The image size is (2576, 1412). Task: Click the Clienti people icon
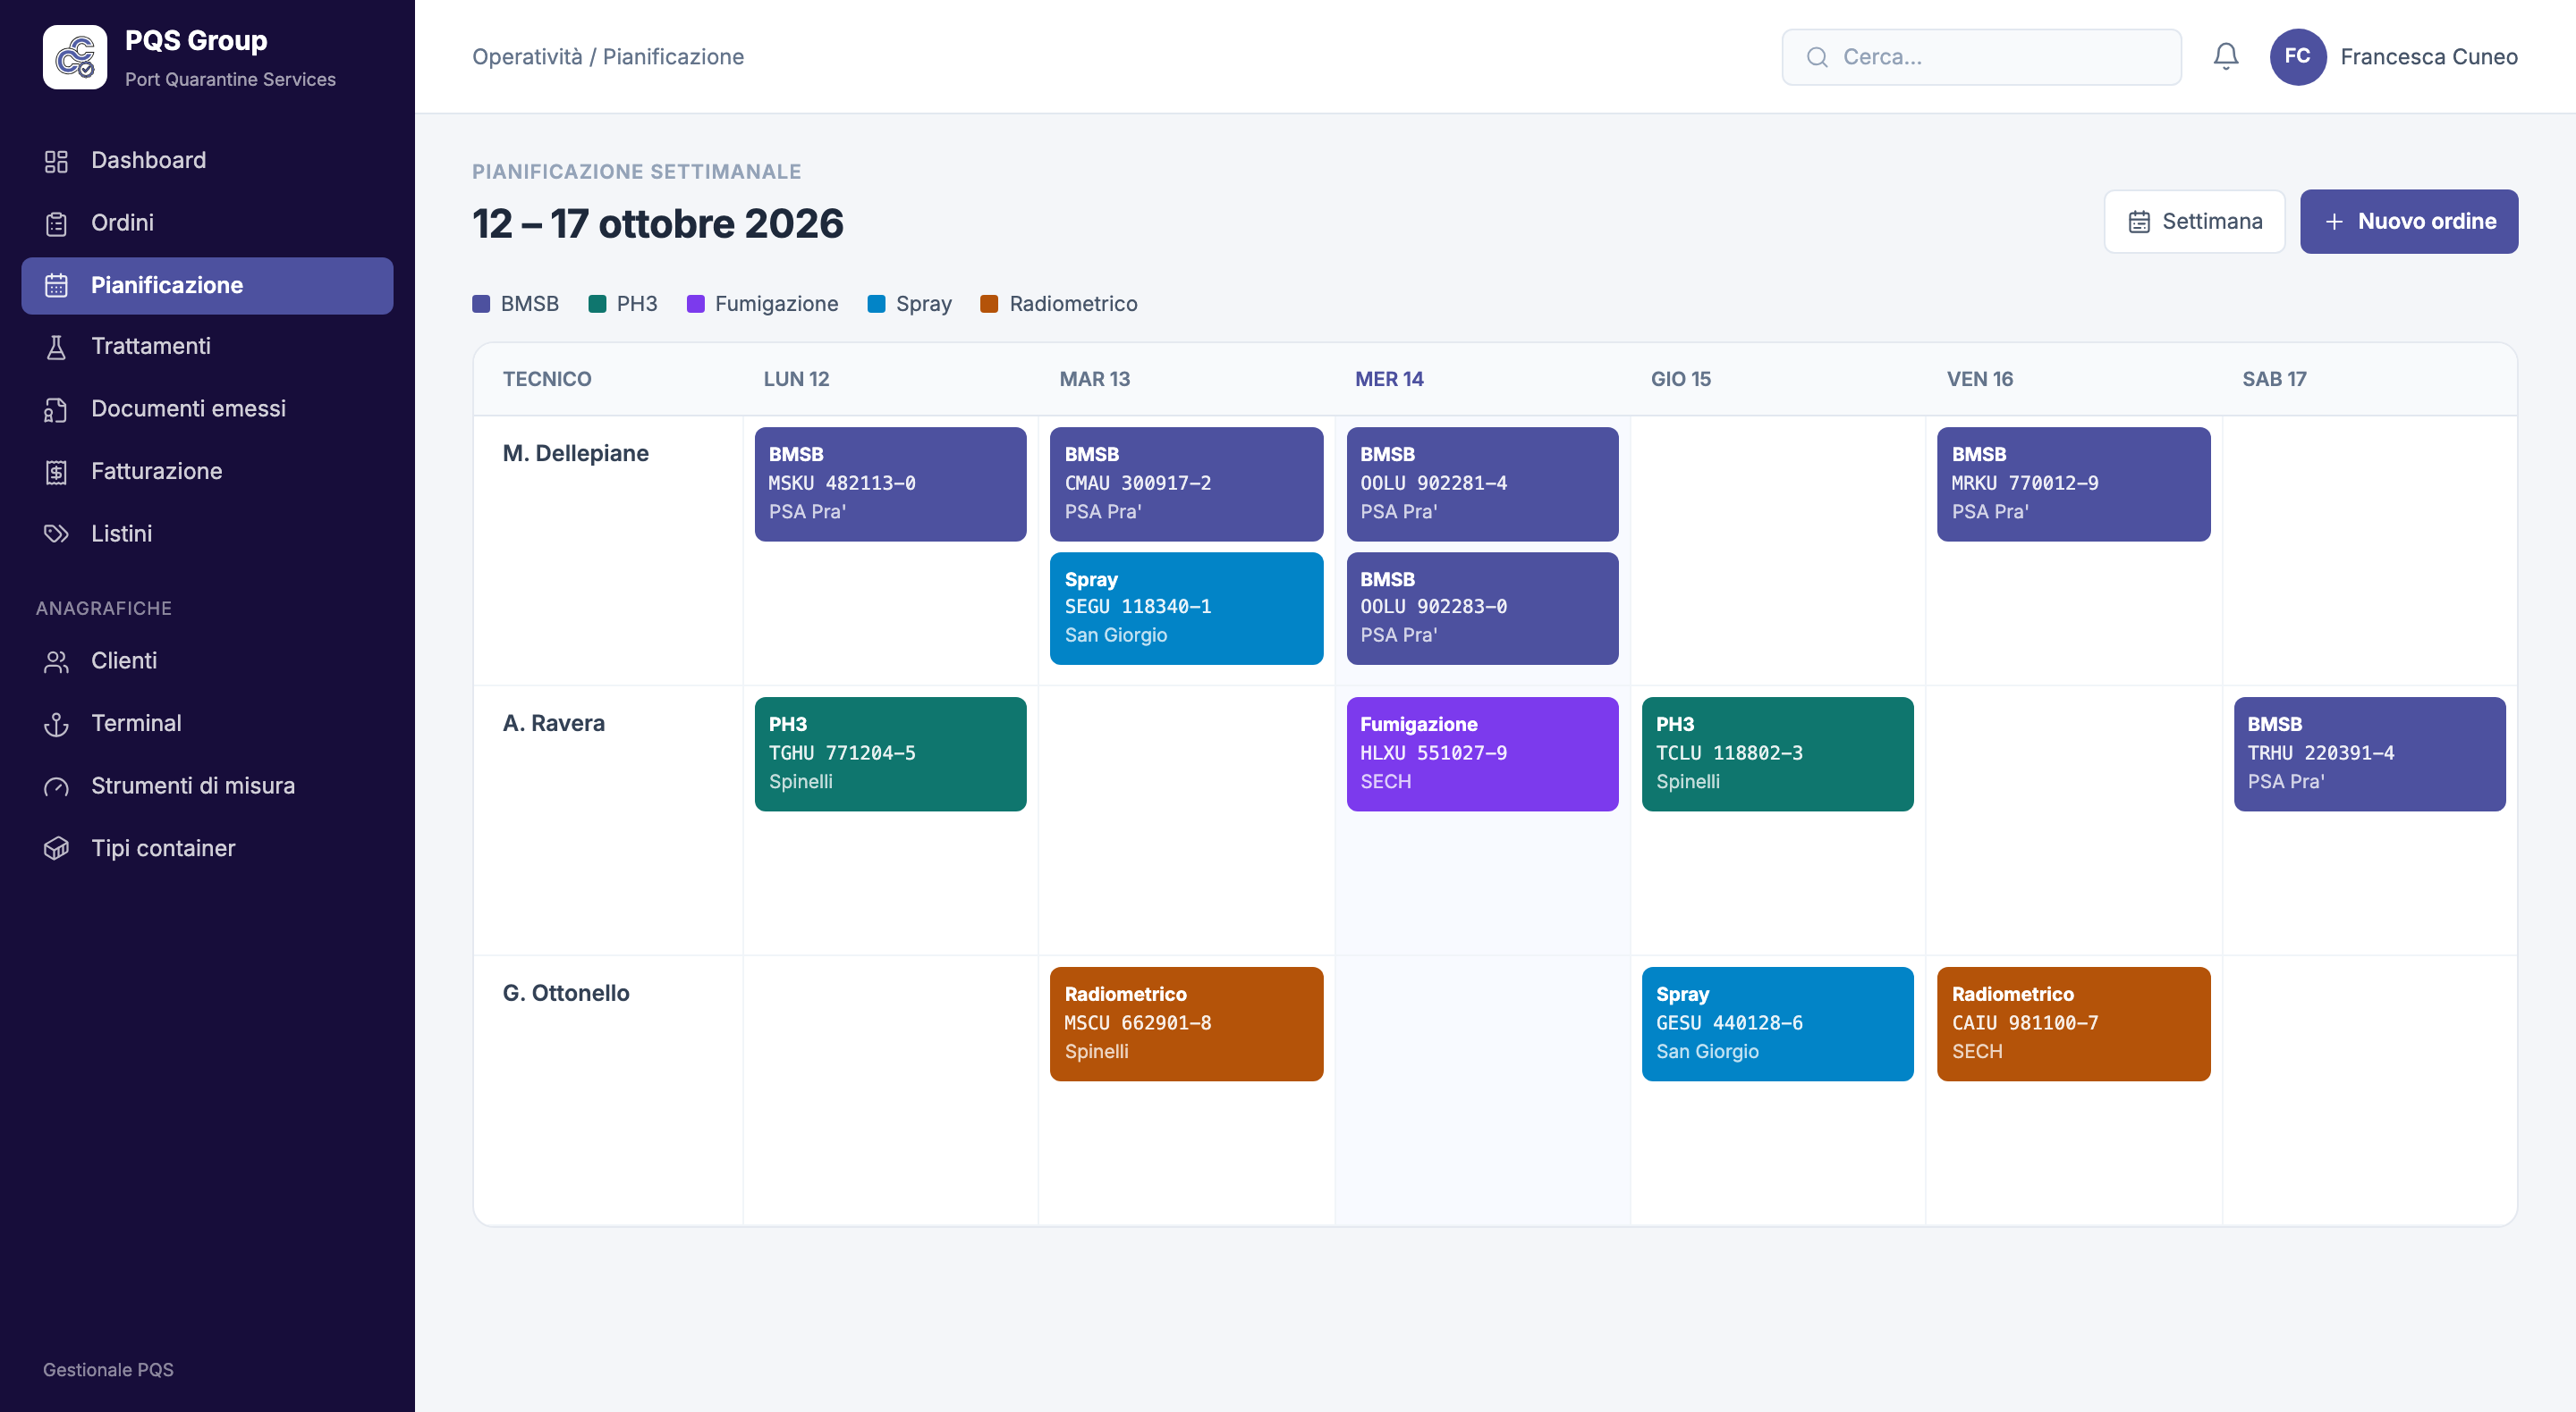click(56, 661)
